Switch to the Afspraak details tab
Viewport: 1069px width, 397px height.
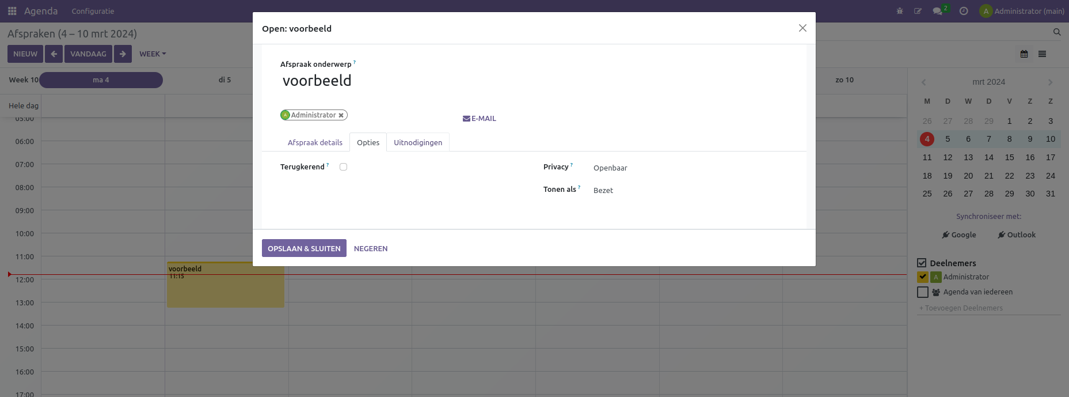coord(315,143)
